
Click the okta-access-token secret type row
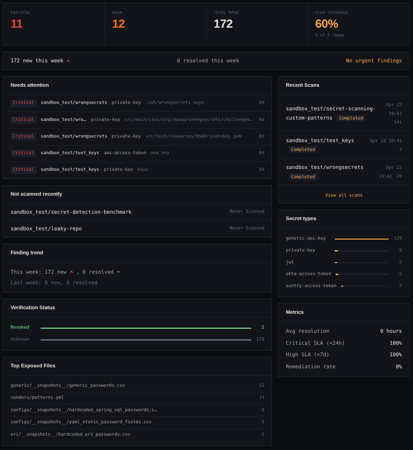coord(343,273)
